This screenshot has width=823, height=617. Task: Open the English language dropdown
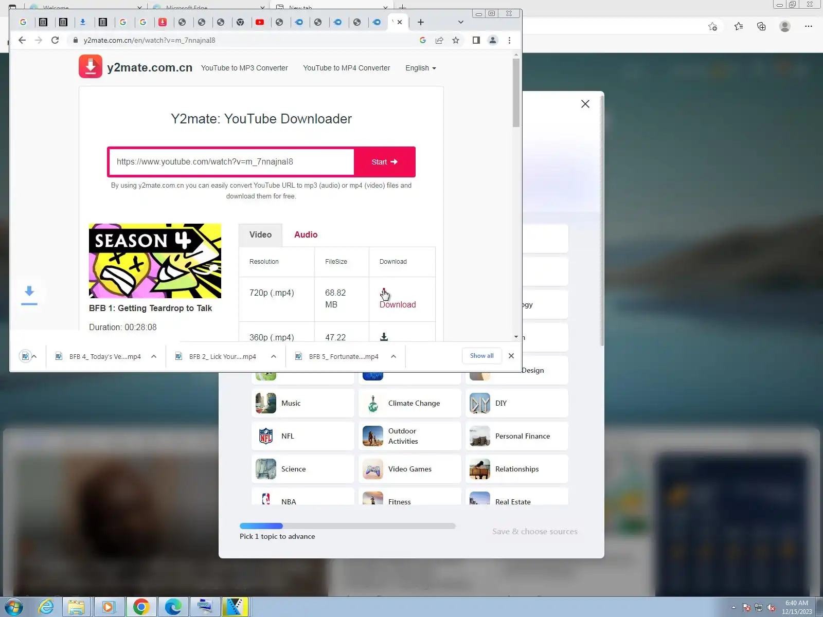pos(420,68)
